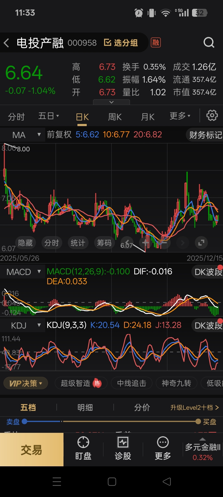The width and height of the screenshot is (223, 497).
Task: Tap the Wi-Fi status icon
Action: [x=166, y=13]
